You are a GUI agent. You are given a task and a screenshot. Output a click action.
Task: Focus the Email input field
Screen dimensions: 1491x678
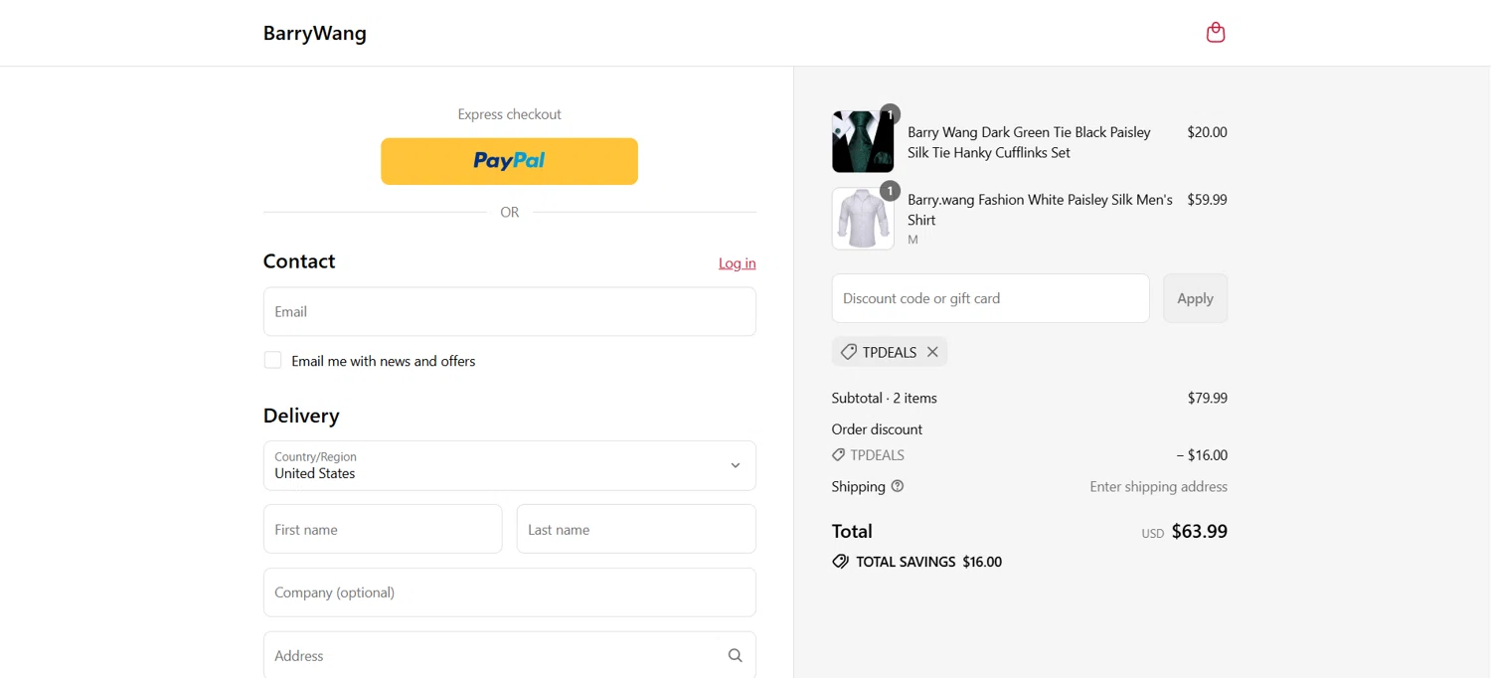(x=509, y=311)
